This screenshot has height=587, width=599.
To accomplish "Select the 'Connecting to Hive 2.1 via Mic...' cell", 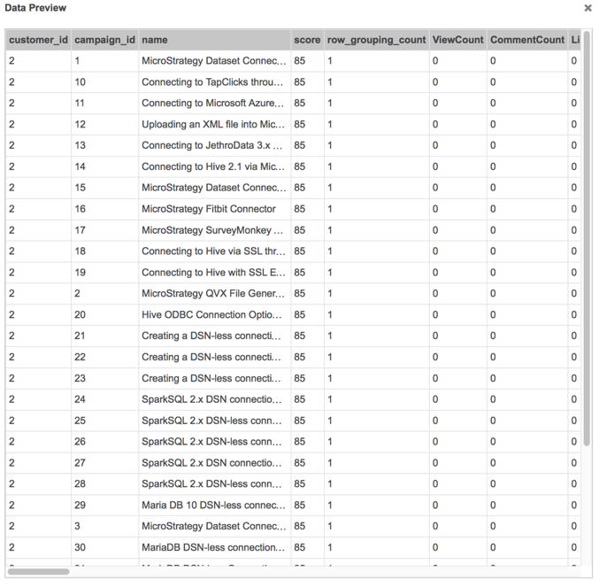I will [215, 166].
